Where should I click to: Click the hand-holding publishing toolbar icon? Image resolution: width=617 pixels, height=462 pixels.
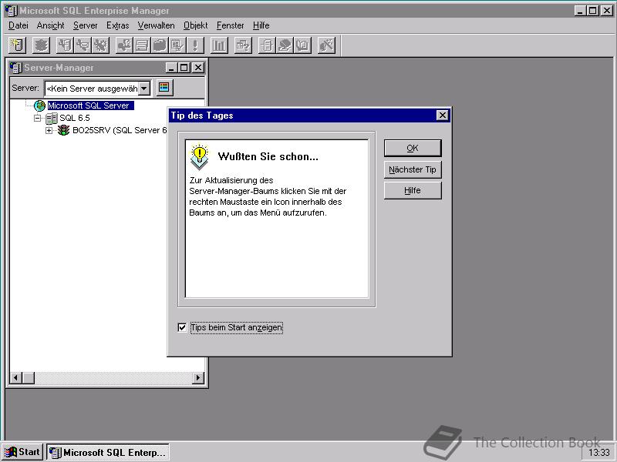click(285, 45)
